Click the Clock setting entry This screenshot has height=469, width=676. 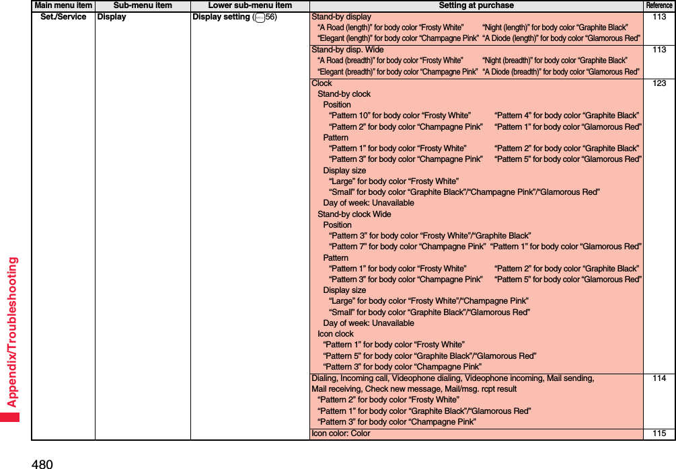[321, 83]
